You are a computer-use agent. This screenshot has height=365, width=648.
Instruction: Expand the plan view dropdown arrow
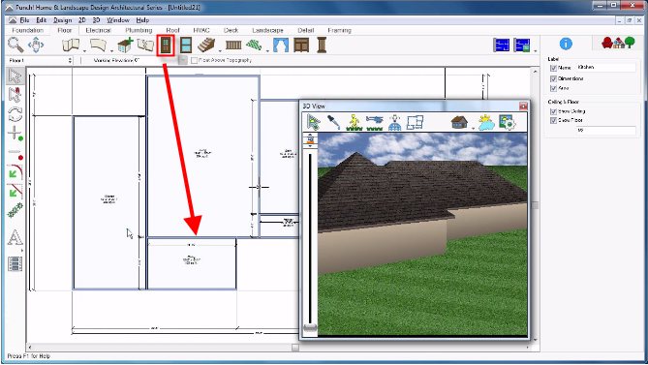click(536, 50)
